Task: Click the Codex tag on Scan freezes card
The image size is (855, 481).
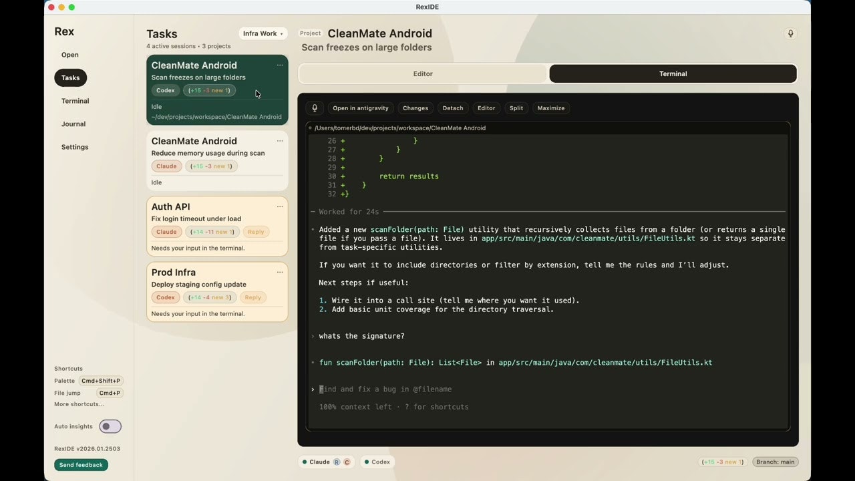Action: (x=166, y=90)
